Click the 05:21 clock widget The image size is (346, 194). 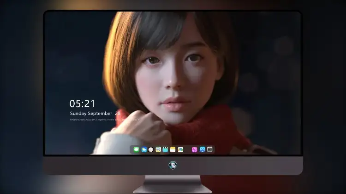point(82,103)
